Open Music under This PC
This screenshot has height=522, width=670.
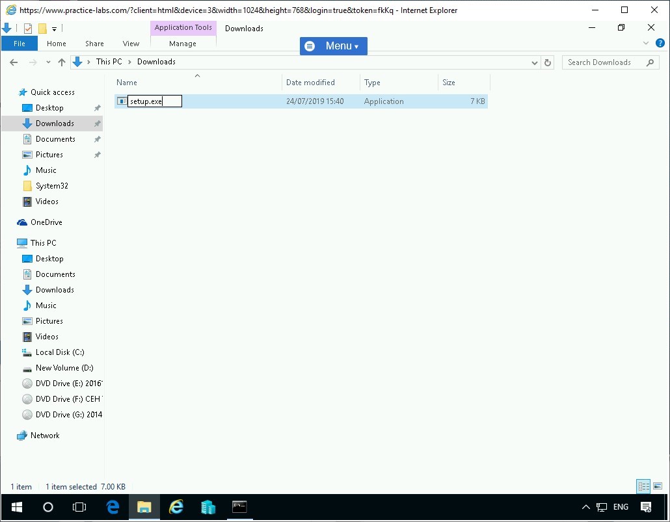[46, 306]
